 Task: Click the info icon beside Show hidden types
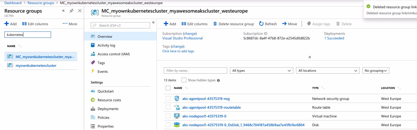(218, 80)
